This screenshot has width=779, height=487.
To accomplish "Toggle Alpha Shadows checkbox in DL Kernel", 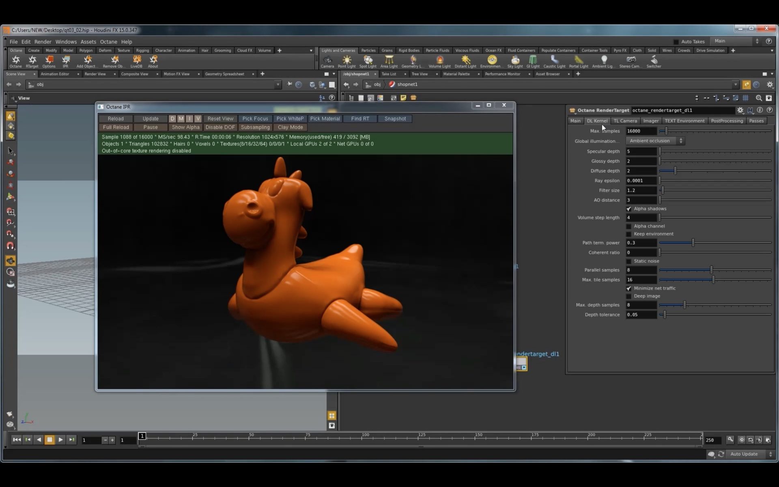I will [x=629, y=208].
